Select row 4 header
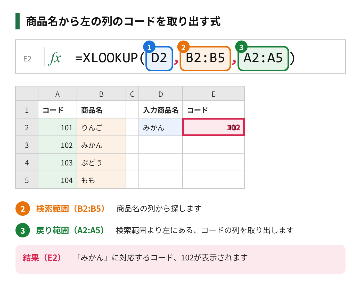 coord(27,162)
